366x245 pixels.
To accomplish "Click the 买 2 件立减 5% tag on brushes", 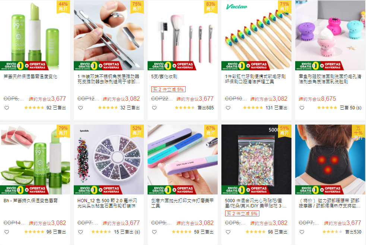I will pos(168,90).
